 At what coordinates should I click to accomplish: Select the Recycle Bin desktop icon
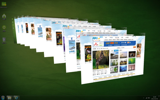click(x=4, y=41)
